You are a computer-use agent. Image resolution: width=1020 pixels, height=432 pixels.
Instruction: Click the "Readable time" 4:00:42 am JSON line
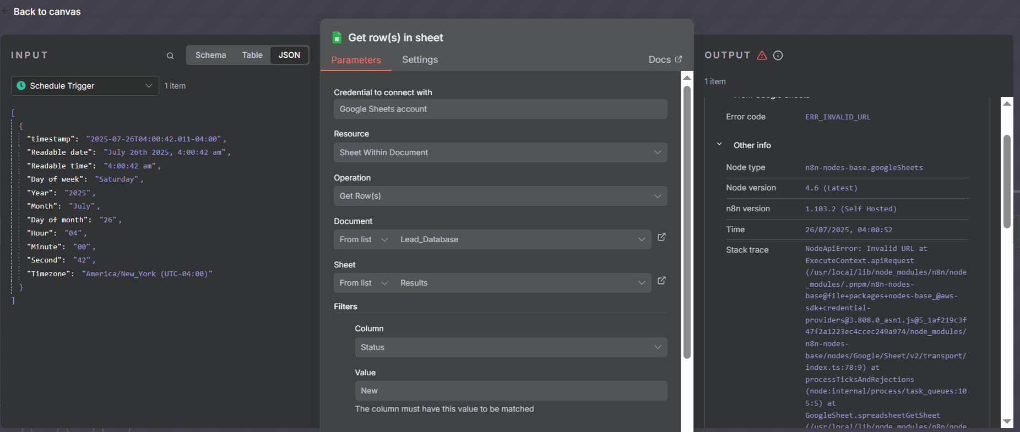click(94, 166)
